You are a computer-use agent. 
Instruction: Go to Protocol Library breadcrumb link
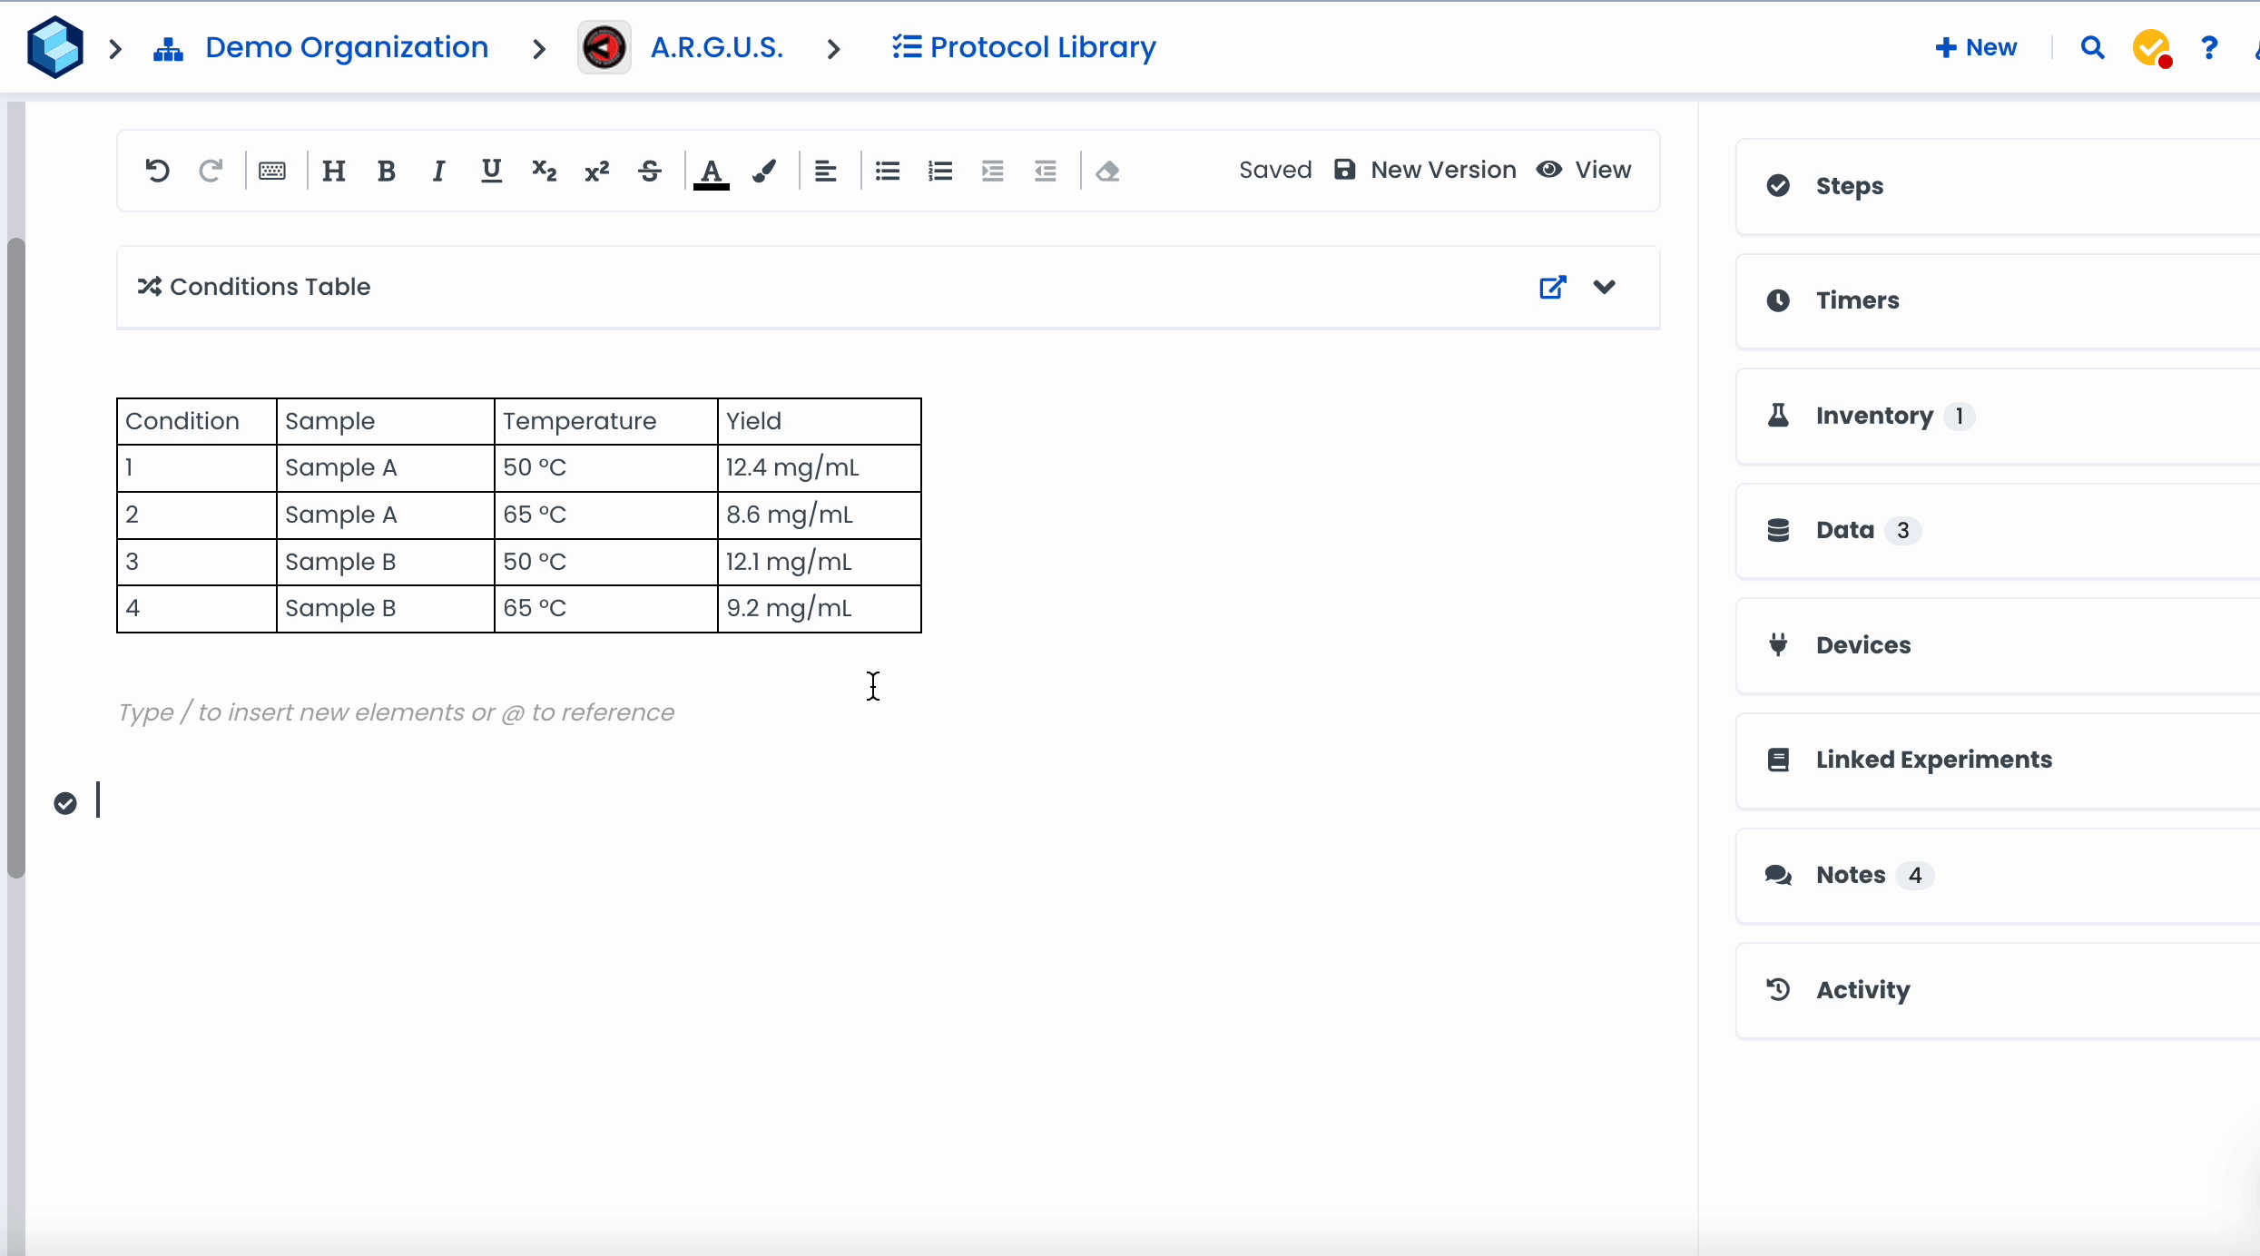pos(1024,47)
